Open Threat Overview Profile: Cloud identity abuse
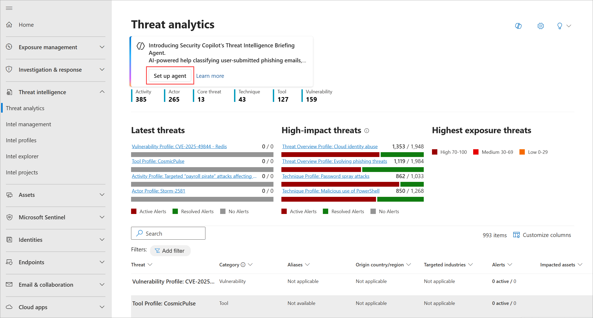This screenshot has height=318, width=593. (x=330, y=147)
